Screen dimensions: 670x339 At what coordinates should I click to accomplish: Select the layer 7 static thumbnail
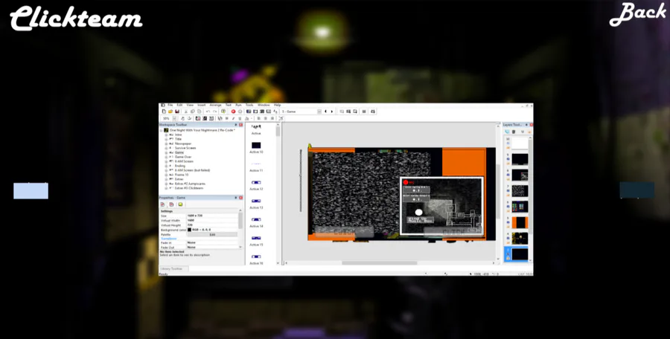[x=520, y=191]
